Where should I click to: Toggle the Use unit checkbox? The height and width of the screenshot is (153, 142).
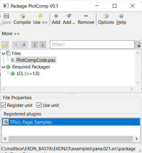click(x=39, y=105)
